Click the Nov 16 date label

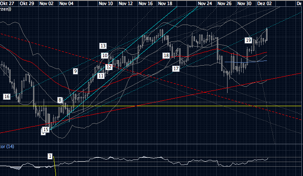tap(145, 3)
